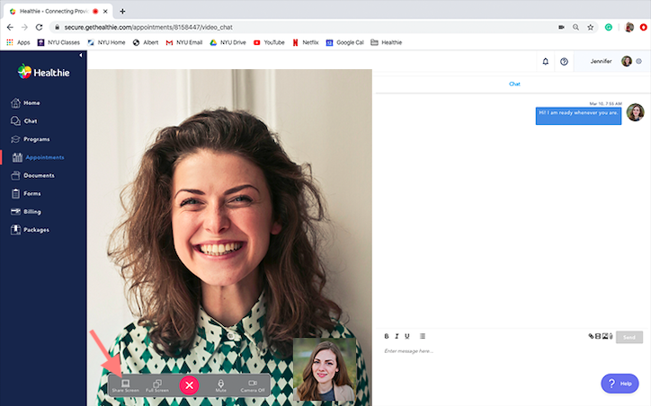Open Home in the sidebar
The image size is (651, 406).
click(x=26, y=103)
